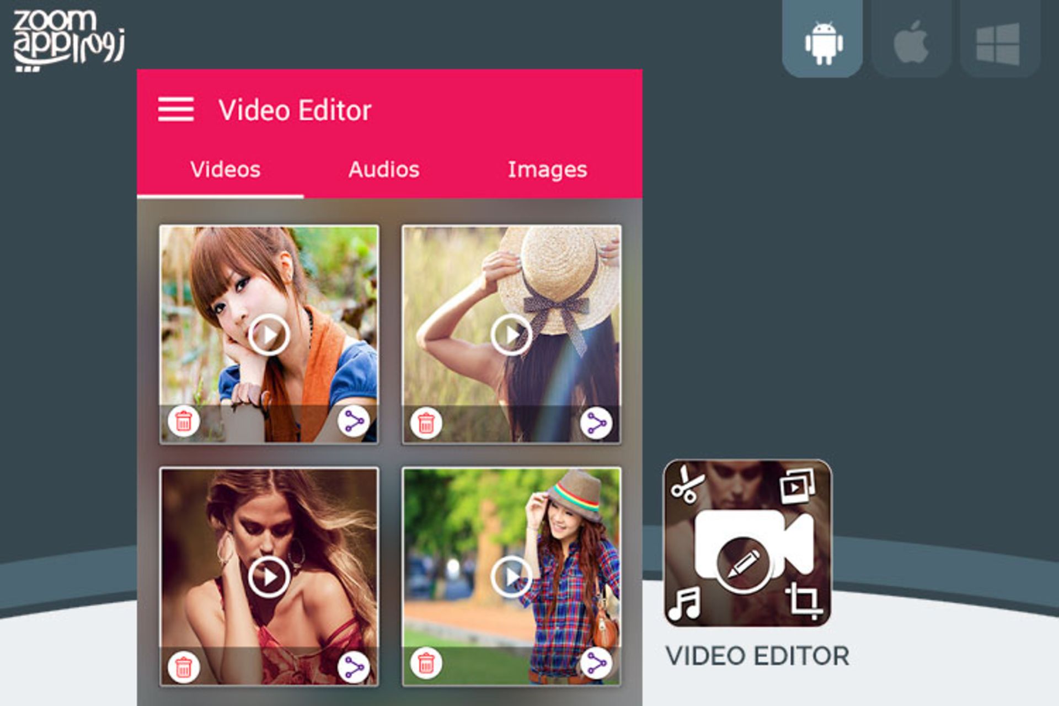Delete the straw hat video
The image size is (1059, 706).
(x=426, y=423)
